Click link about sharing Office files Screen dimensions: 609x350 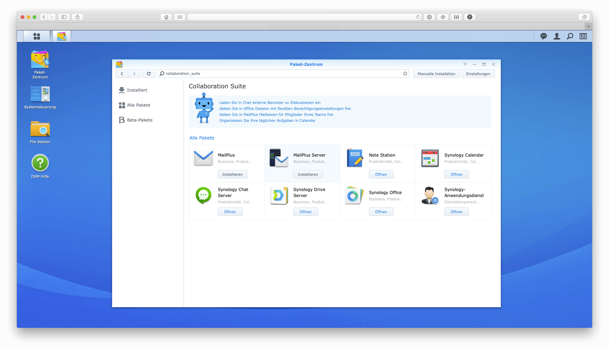(285, 109)
